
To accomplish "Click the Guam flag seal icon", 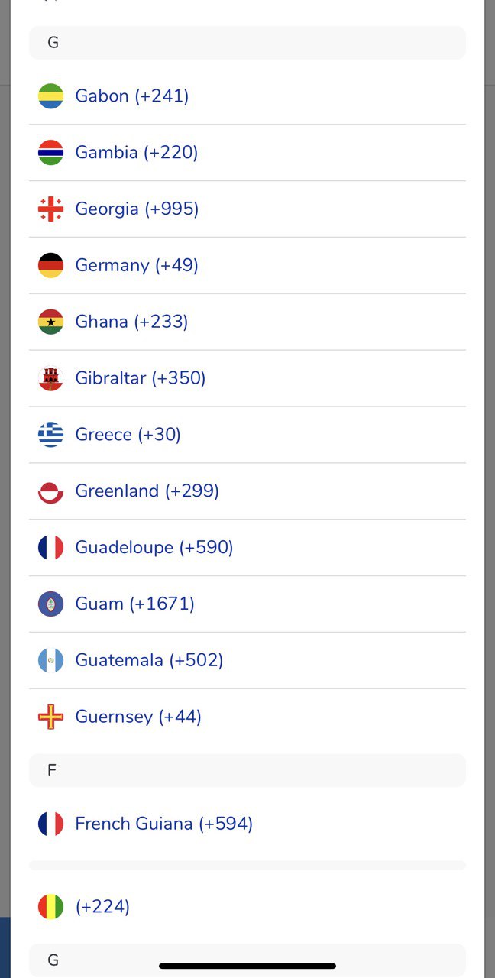I will (50, 604).
